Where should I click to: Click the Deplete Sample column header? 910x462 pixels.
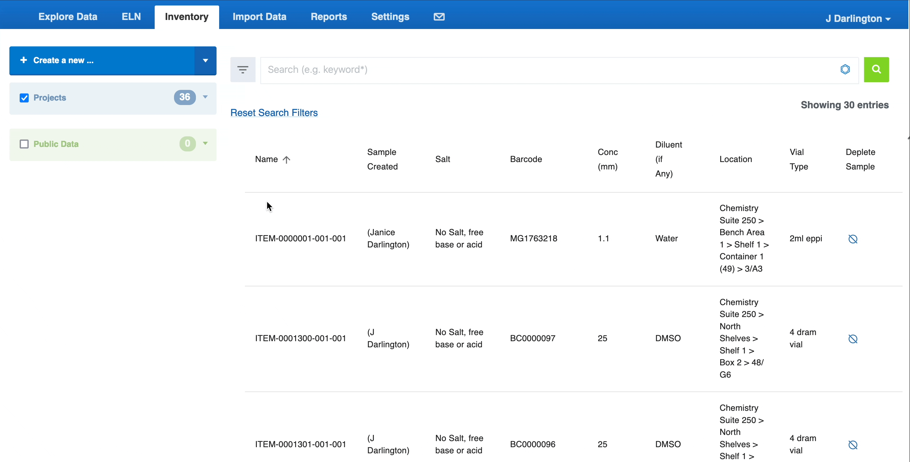pyautogui.click(x=860, y=159)
